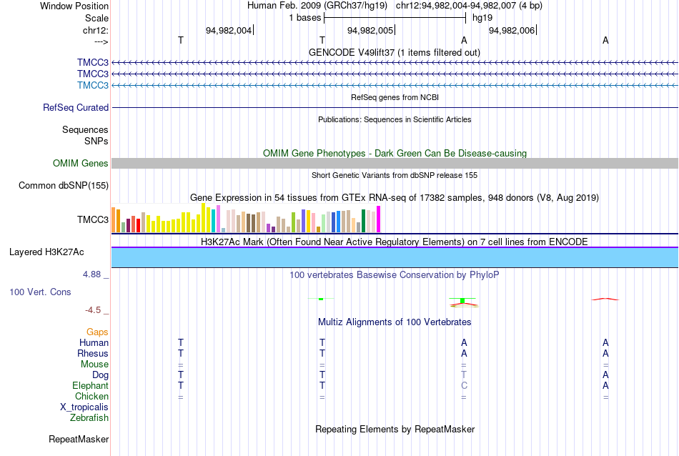Click the Scale track label

pos(96,18)
